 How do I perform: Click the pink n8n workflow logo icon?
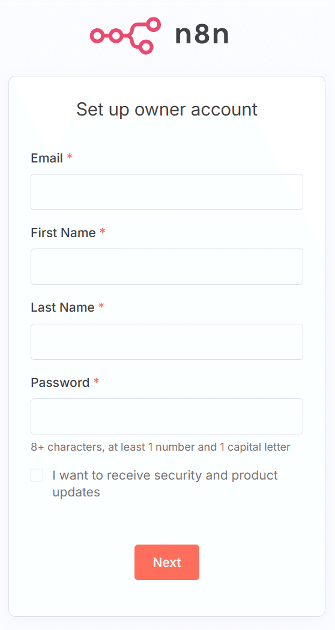click(125, 36)
